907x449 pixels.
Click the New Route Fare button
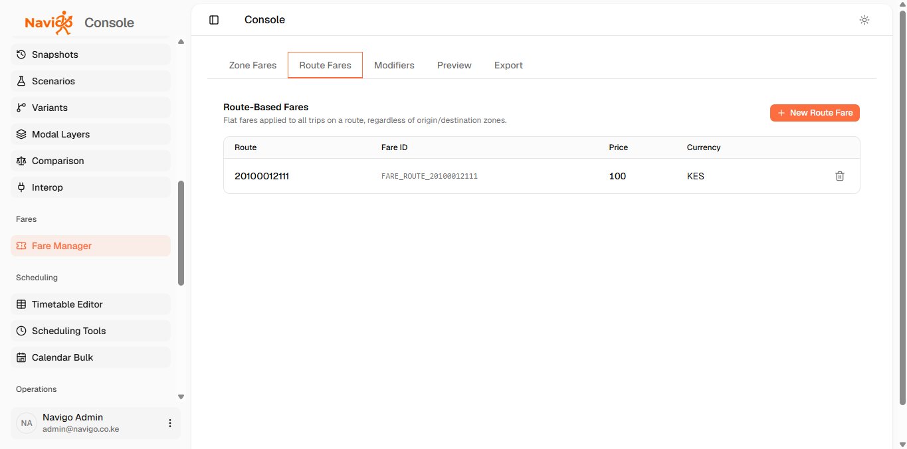pyautogui.click(x=815, y=113)
